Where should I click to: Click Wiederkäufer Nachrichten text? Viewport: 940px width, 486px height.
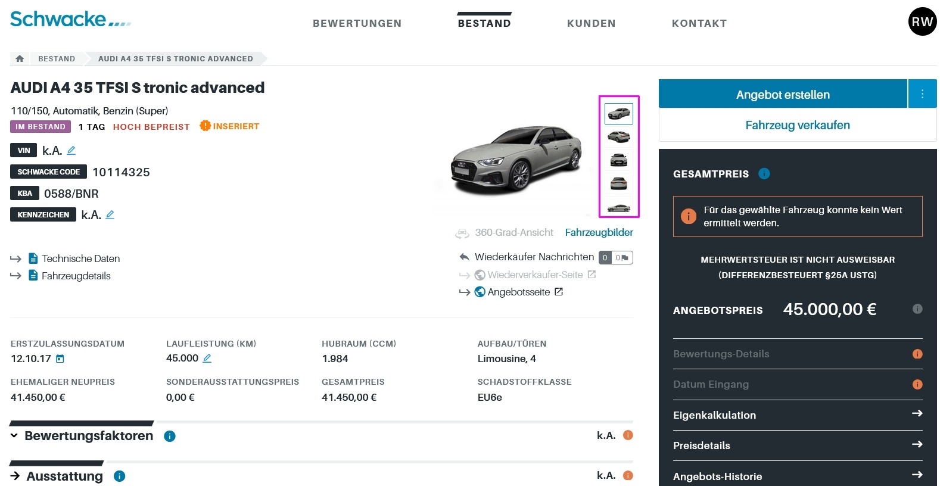pyautogui.click(x=534, y=257)
